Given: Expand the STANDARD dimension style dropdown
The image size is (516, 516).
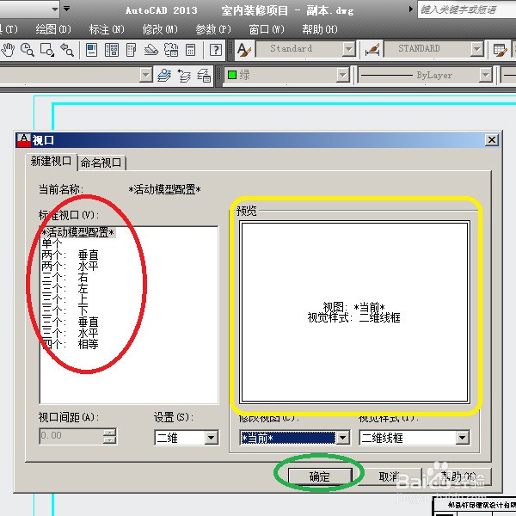Looking at the screenshot, I should click(476, 50).
